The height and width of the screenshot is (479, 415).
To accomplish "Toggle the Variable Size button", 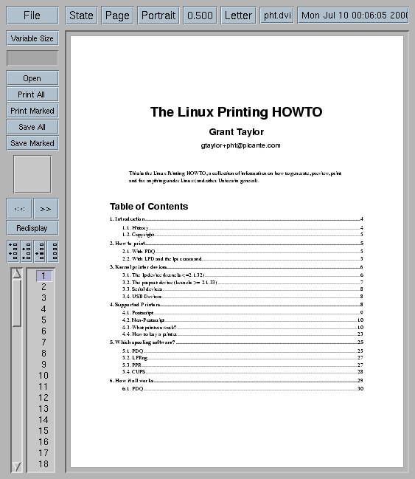I will tap(32, 38).
